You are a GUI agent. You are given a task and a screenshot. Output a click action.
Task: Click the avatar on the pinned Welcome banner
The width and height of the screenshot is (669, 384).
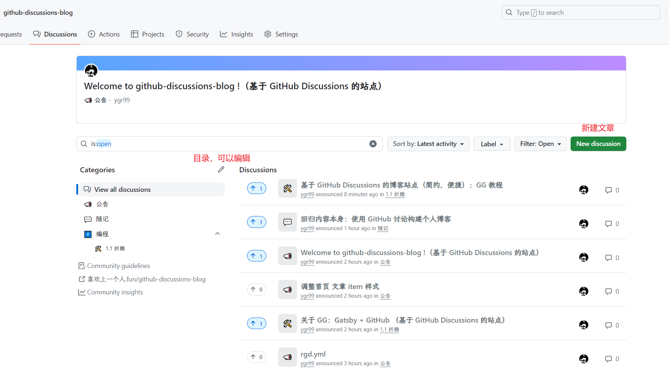pyautogui.click(x=91, y=70)
